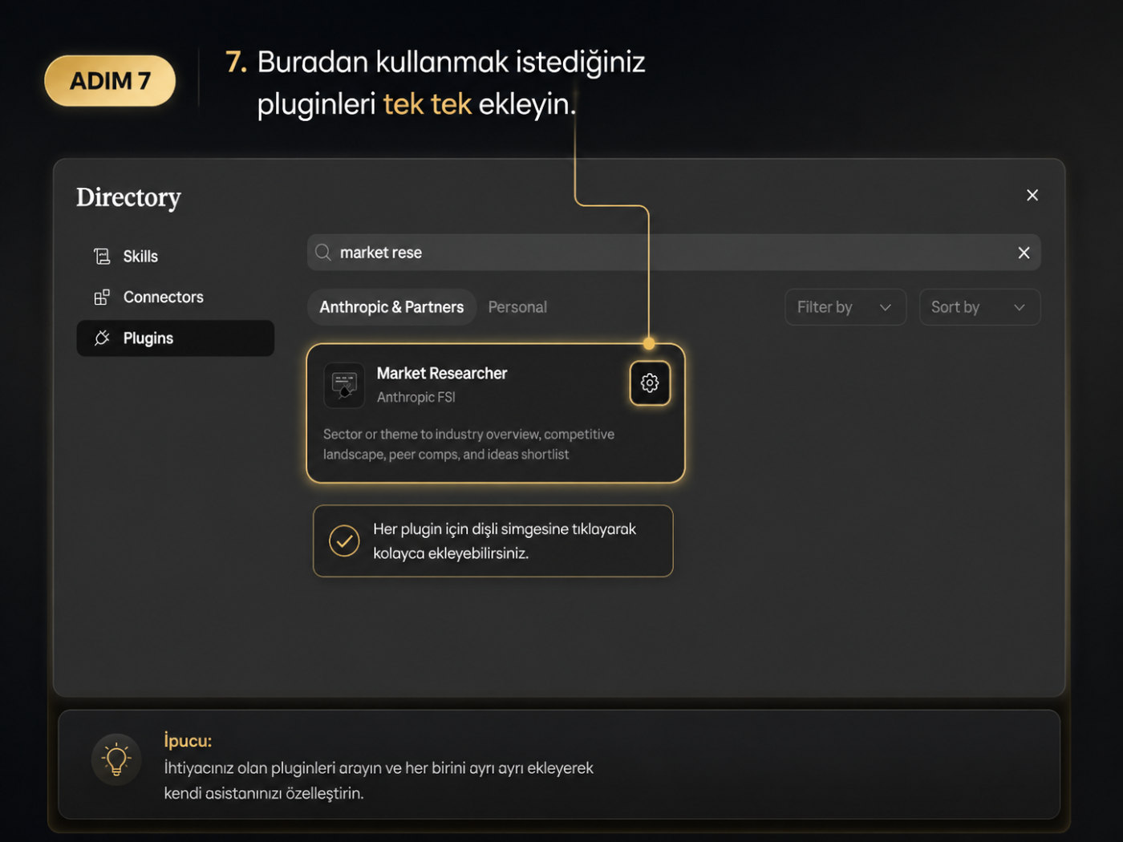Open the Filter by dropdown

(x=845, y=307)
